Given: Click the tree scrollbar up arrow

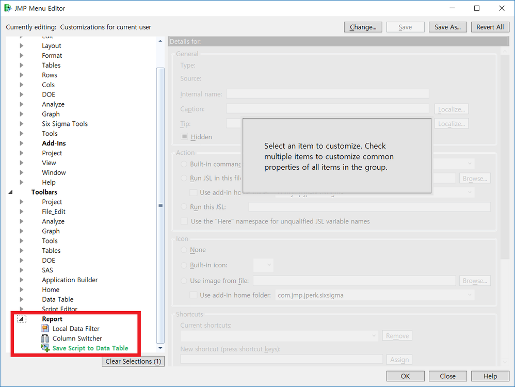Looking at the screenshot, I should [x=160, y=41].
